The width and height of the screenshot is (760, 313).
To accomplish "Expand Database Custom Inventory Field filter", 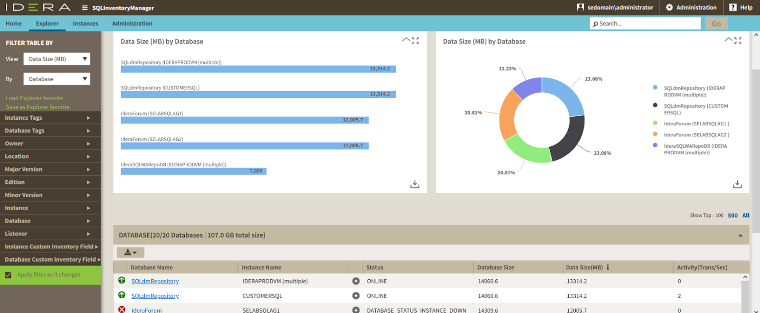I will click(x=50, y=259).
